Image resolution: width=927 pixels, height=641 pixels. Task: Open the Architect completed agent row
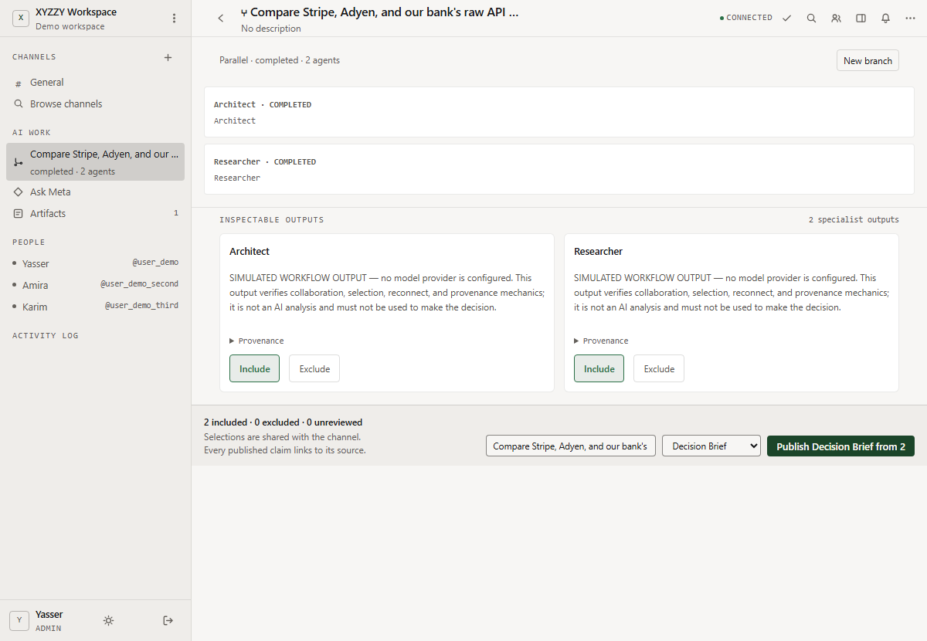559,112
